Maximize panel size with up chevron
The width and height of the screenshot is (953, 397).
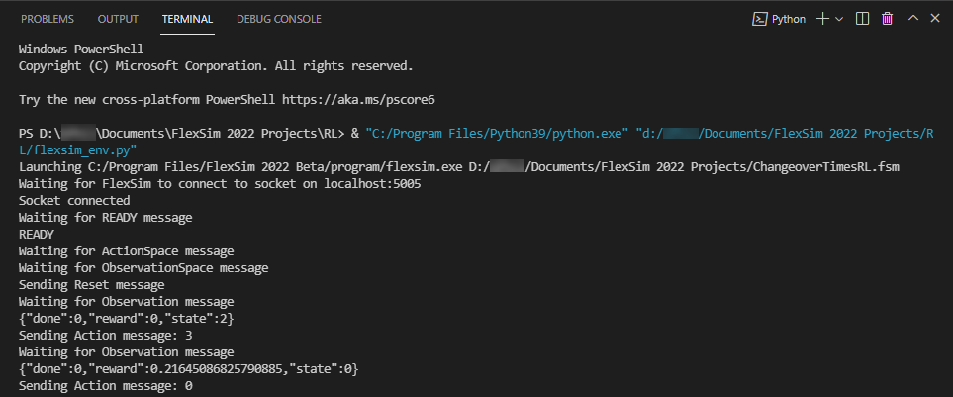(912, 19)
